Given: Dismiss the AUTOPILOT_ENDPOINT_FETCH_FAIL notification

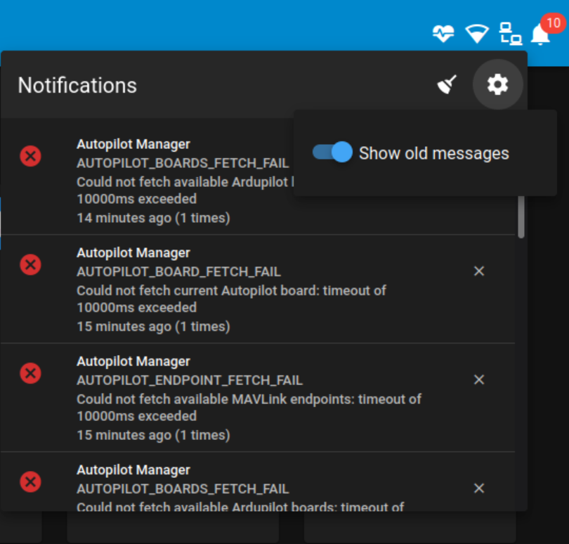Looking at the screenshot, I should coord(479,380).
